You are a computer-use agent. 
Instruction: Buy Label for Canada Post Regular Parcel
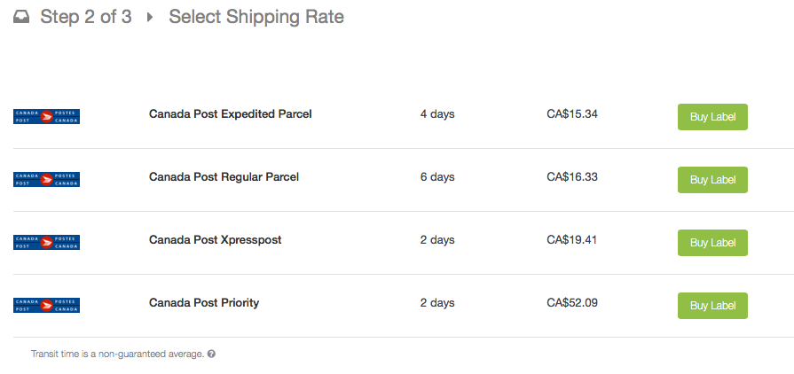coord(712,180)
